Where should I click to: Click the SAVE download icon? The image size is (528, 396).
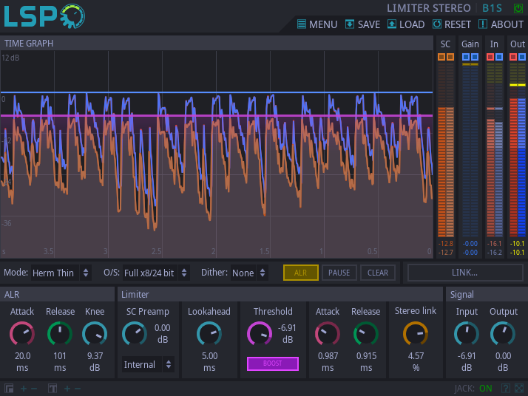pos(350,24)
